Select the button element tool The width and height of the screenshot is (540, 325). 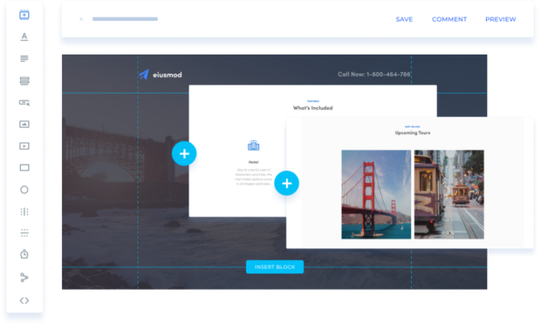(x=24, y=103)
